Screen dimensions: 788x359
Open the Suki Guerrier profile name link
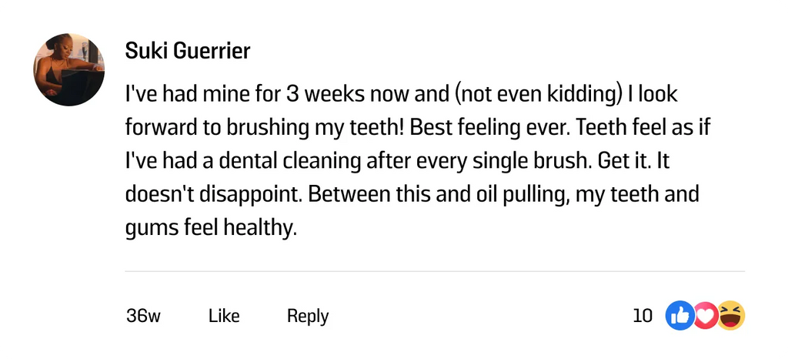pos(187,52)
